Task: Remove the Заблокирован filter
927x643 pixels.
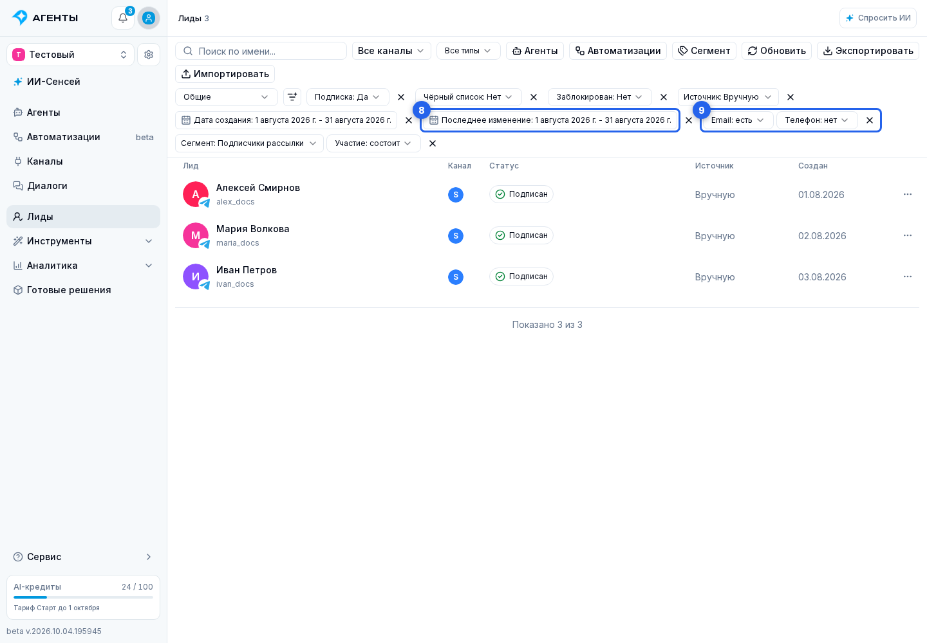Action: (664, 97)
